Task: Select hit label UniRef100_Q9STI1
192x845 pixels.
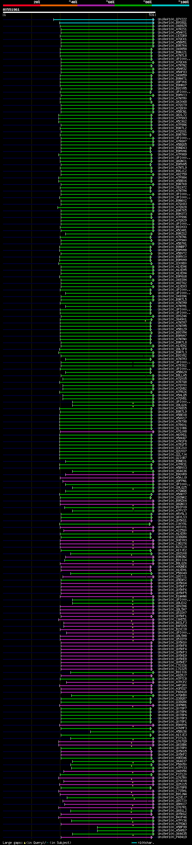Action: tap(172, 576)
